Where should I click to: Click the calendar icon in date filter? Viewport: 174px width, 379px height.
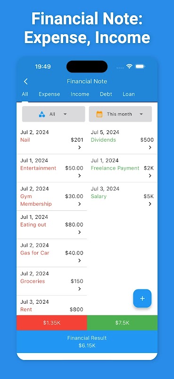click(x=99, y=114)
